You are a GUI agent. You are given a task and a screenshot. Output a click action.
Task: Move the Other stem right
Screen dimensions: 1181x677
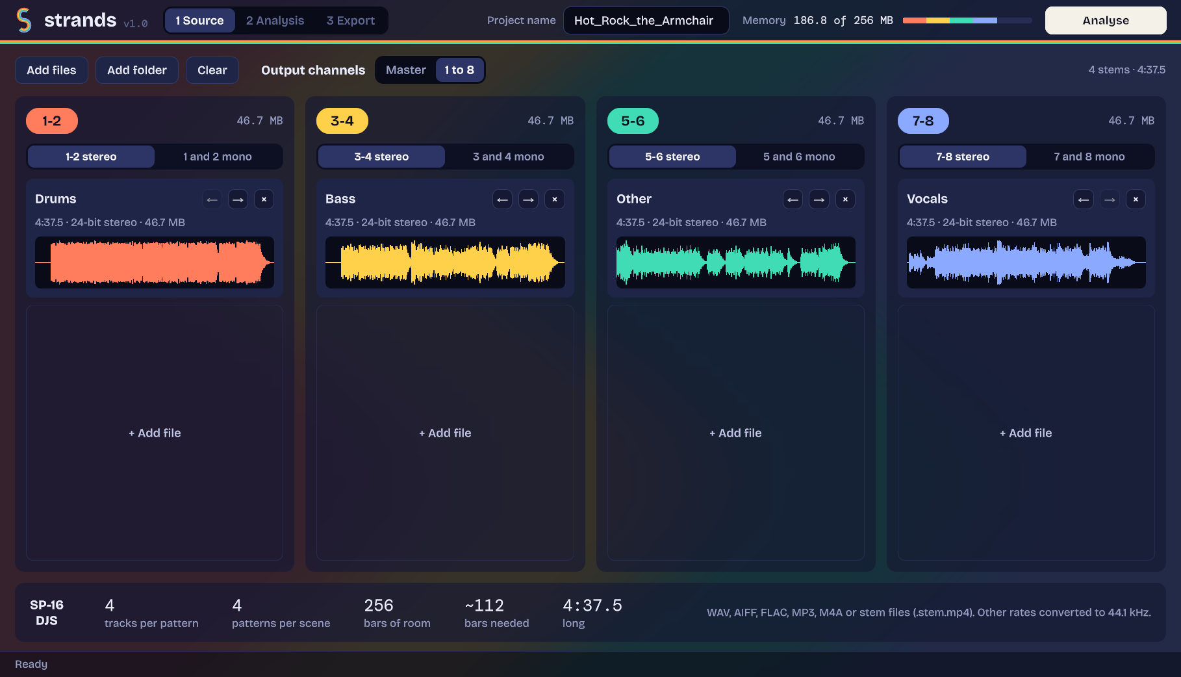819,199
